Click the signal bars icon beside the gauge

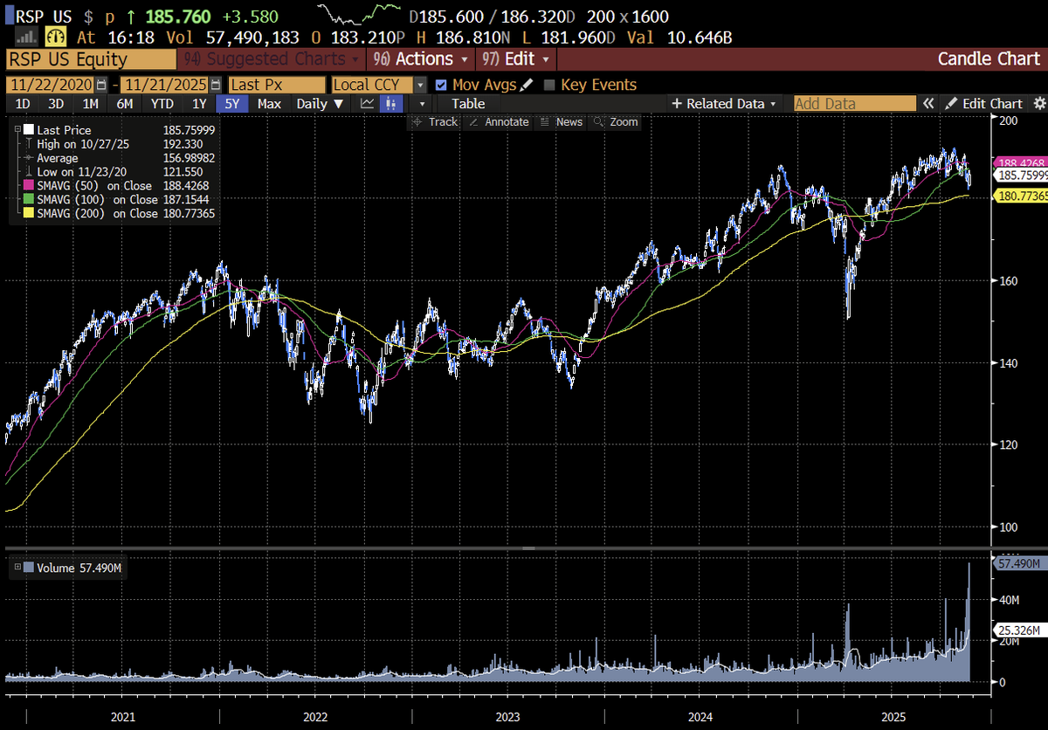pos(28,38)
